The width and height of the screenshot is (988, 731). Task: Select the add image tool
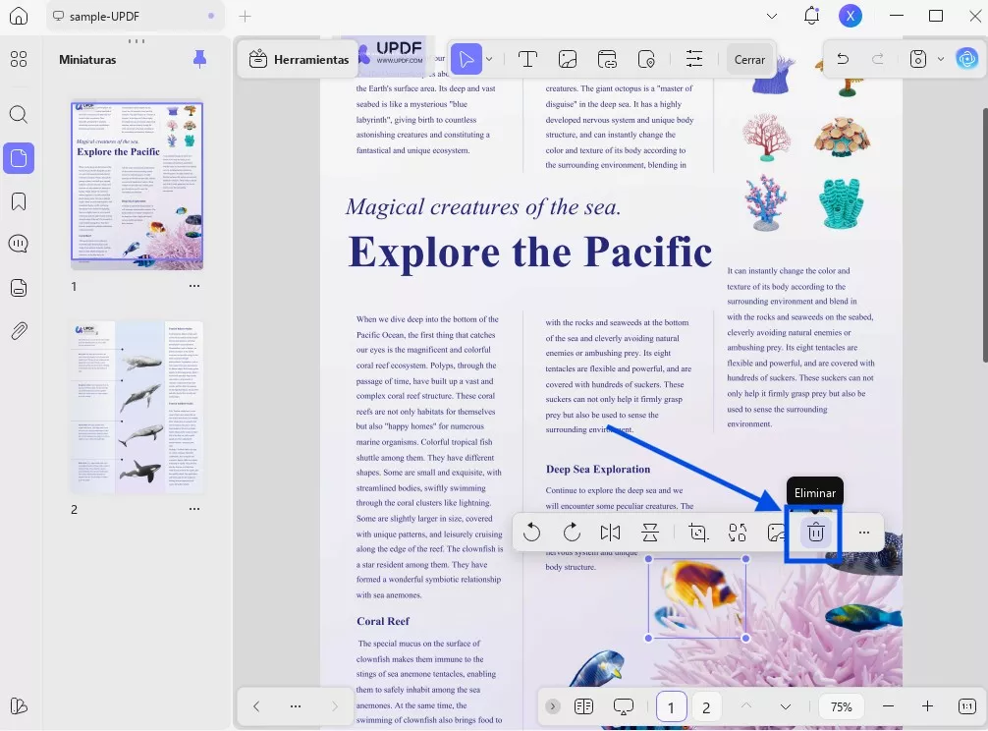(567, 59)
